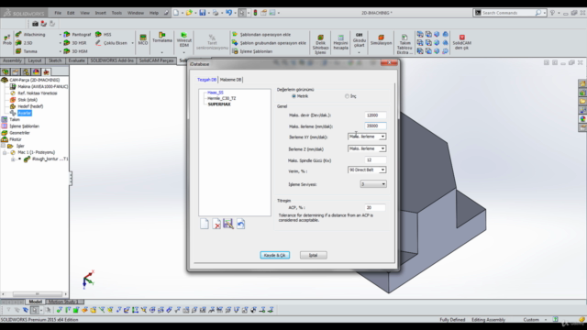Select Haas_SS in machine list
This screenshot has height=330, width=587.
point(216,93)
